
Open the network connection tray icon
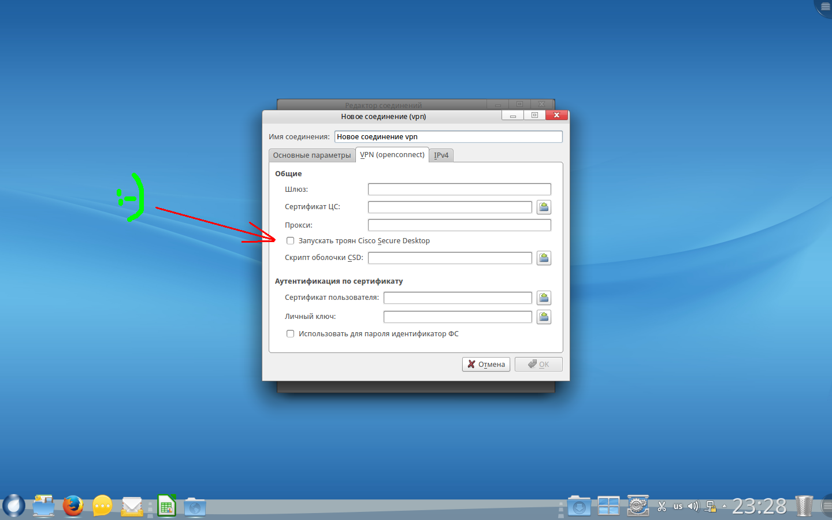(711, 507)
